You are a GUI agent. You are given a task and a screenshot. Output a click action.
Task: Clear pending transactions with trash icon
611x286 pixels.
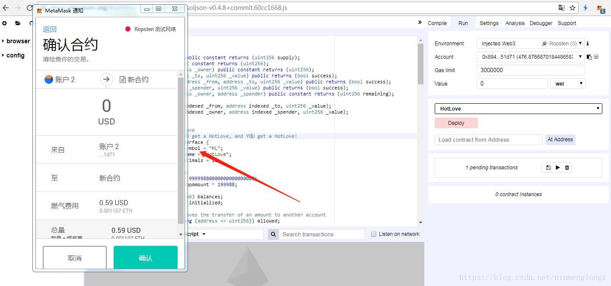coord(567,168)
